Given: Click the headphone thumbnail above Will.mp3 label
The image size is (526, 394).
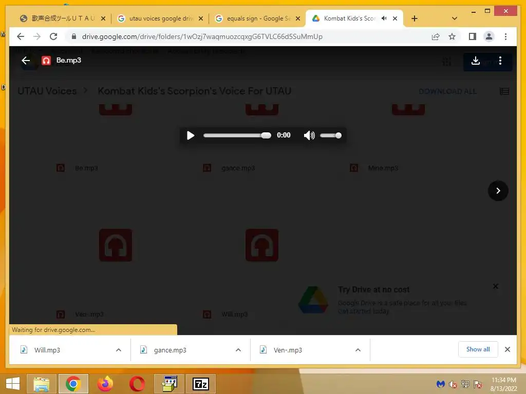Looking at the screenshot, I should (261, 245).
